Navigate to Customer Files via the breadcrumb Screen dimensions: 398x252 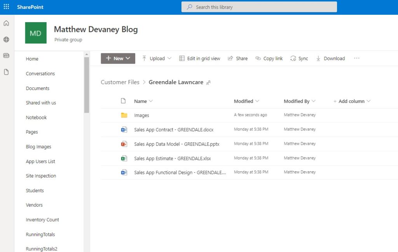pyautogui.click(x=120, y=82)
